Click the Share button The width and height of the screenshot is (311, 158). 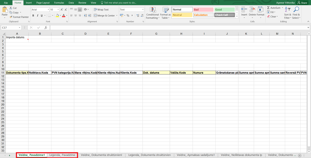(302, 3)
